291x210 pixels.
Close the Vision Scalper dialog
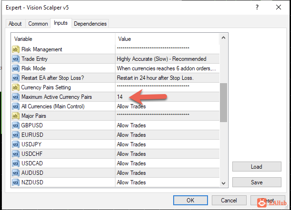click(x=279, y=8)
